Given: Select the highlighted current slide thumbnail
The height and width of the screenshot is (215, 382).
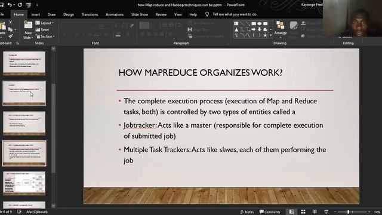Looking at the screenshot, I should [x=24, y=153].
